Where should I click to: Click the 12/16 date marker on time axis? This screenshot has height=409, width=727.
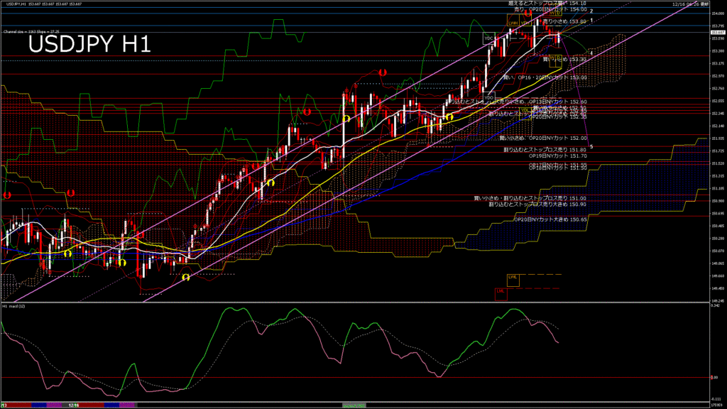tap(74, 405)
